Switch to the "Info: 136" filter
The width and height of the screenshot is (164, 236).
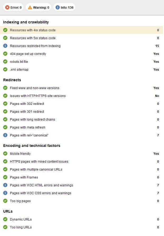[x=64, y=7]
